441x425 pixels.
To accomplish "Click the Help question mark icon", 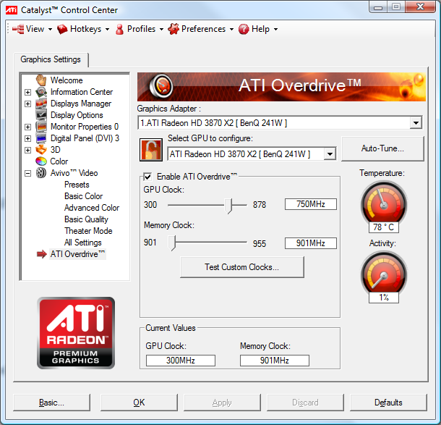I will 244,29.
